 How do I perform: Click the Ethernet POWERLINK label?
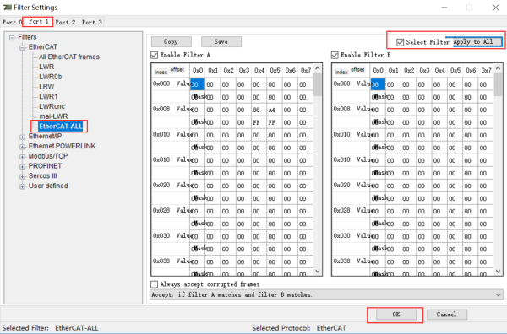62,146
